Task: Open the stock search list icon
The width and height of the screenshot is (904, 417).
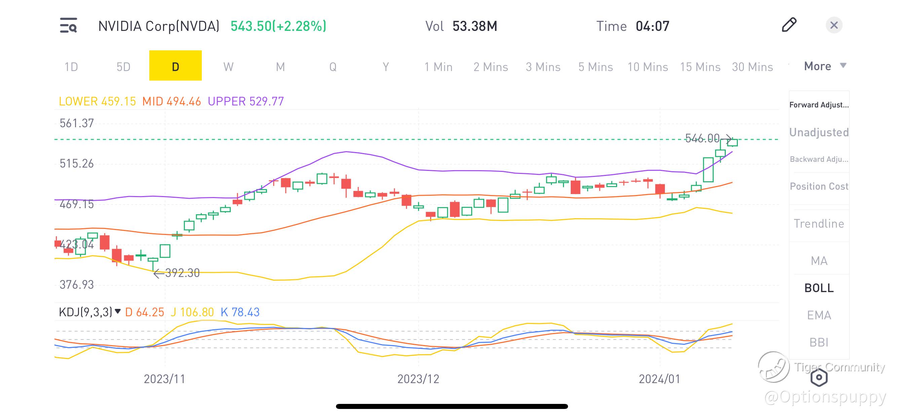Action: coord(68,26)
